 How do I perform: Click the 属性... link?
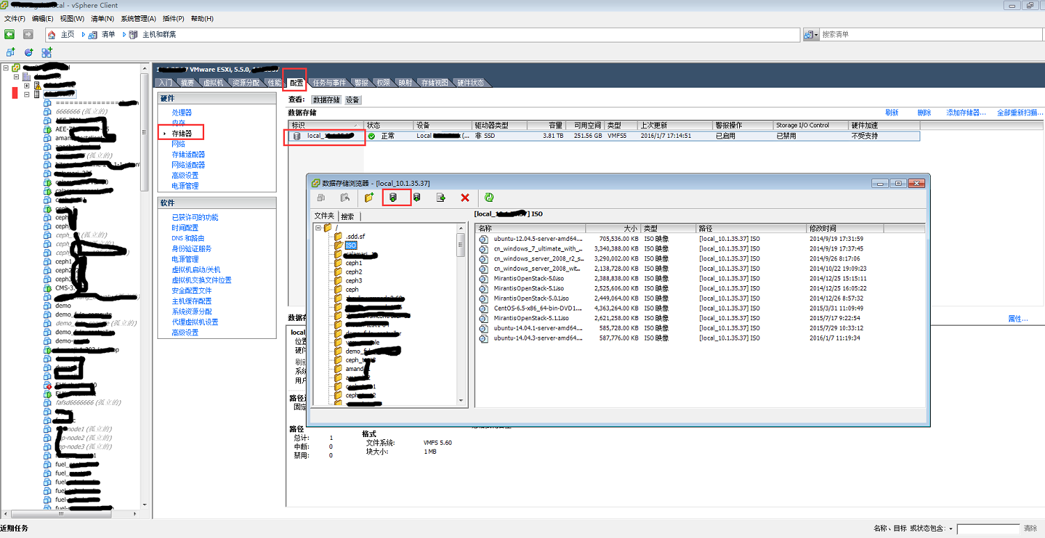point(1018,319)
